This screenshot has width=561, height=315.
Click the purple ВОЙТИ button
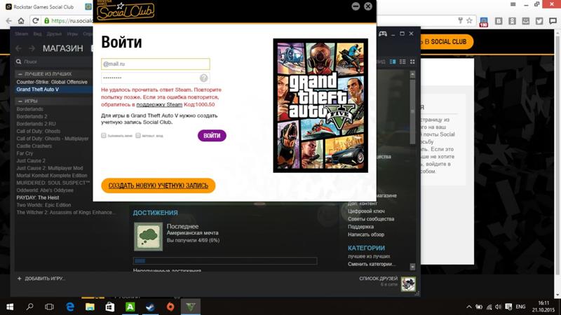click(x=212, y=136)
